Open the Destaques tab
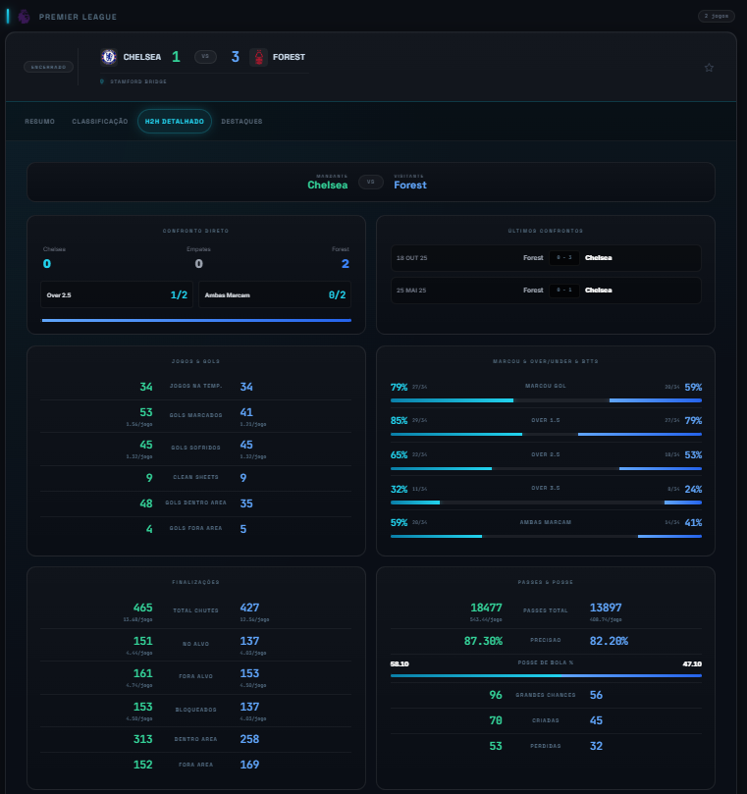This screenshot has width=747, height=794. [241, 122]
